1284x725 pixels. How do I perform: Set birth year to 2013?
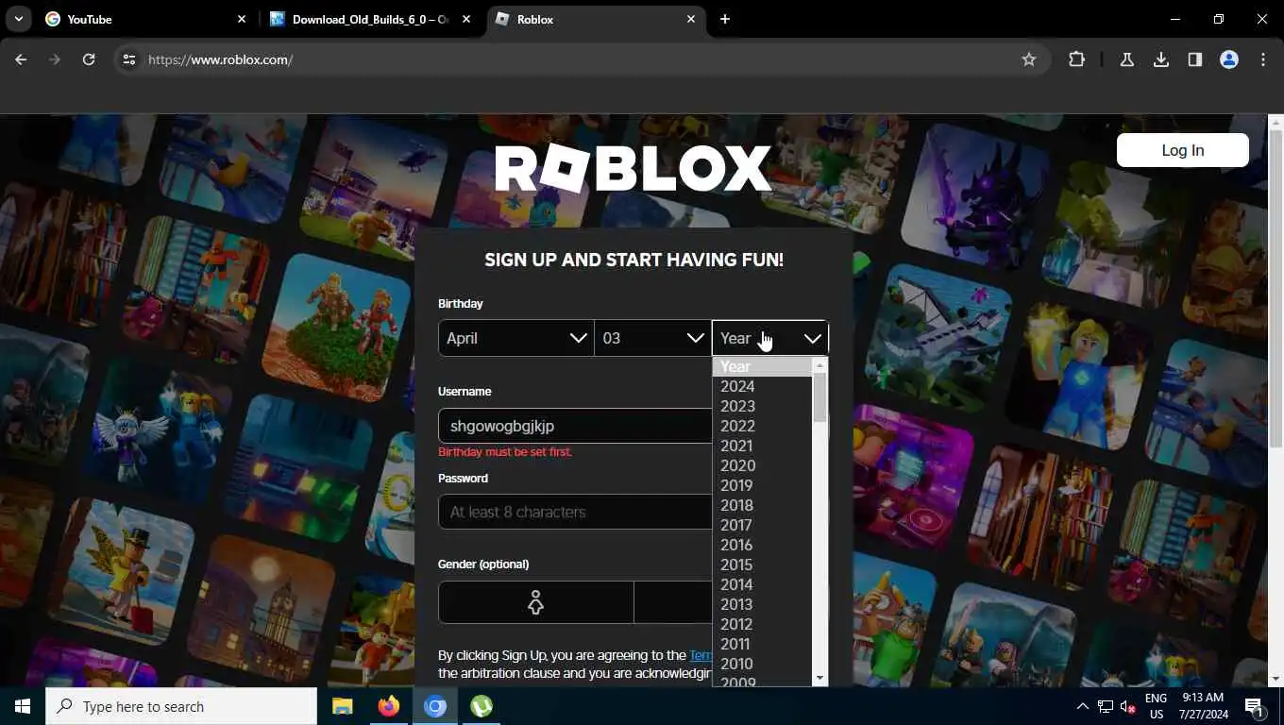click(762, 604)
